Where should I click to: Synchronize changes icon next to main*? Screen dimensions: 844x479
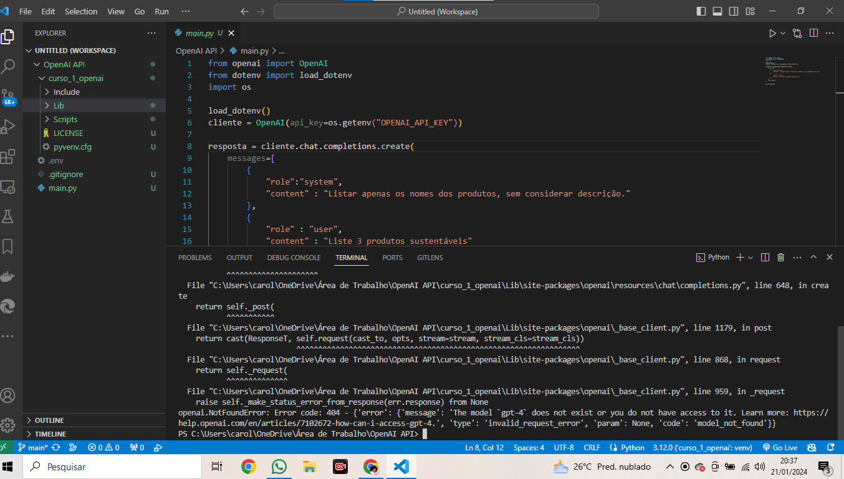click(56, 447)
